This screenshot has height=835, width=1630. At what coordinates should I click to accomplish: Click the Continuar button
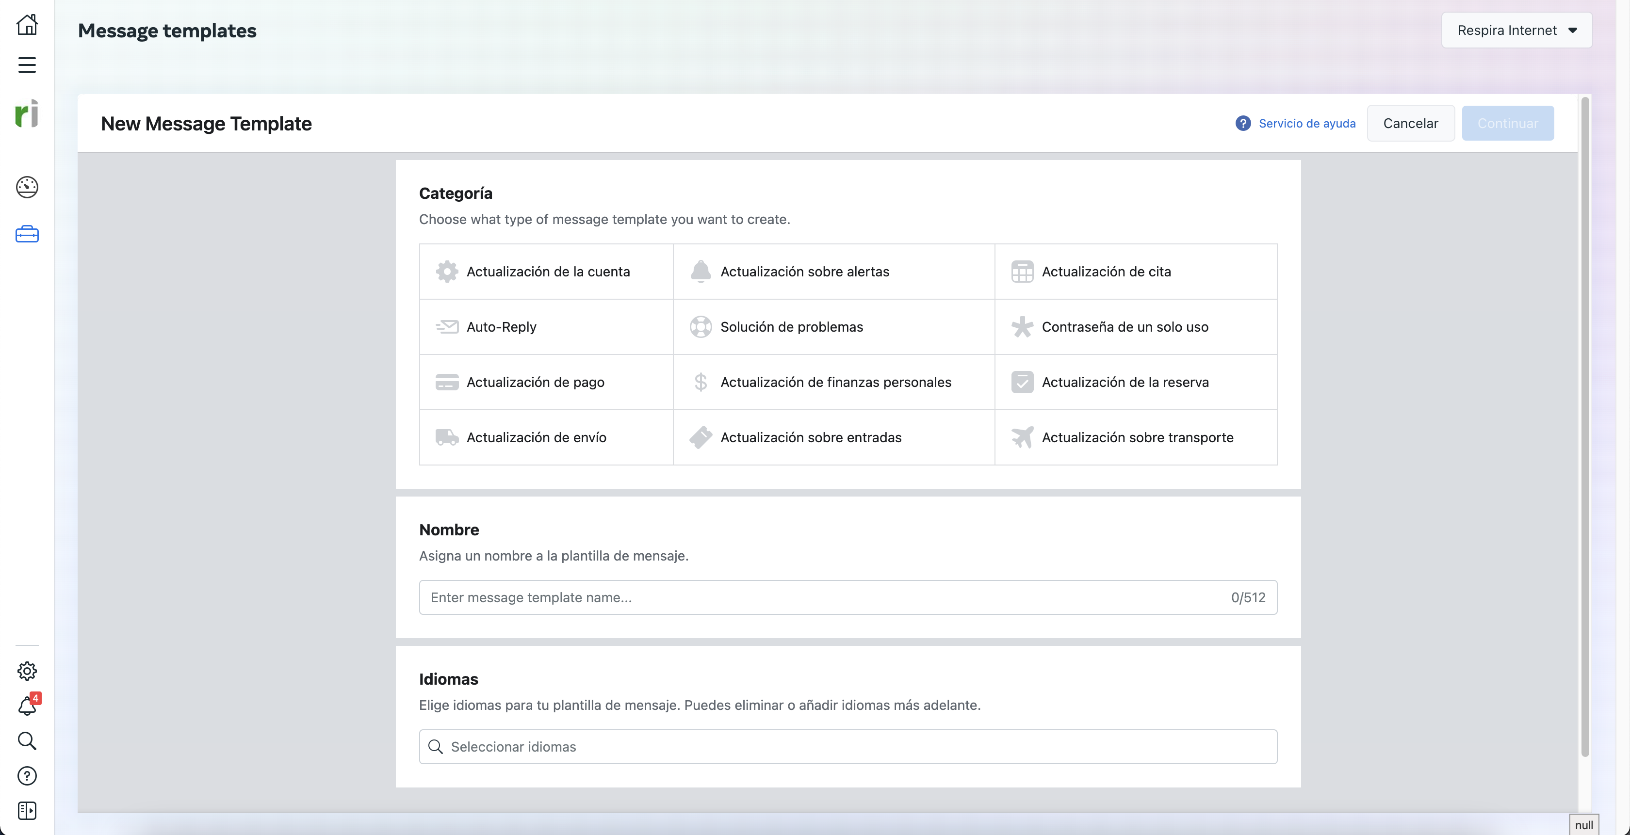[1508, 123]
